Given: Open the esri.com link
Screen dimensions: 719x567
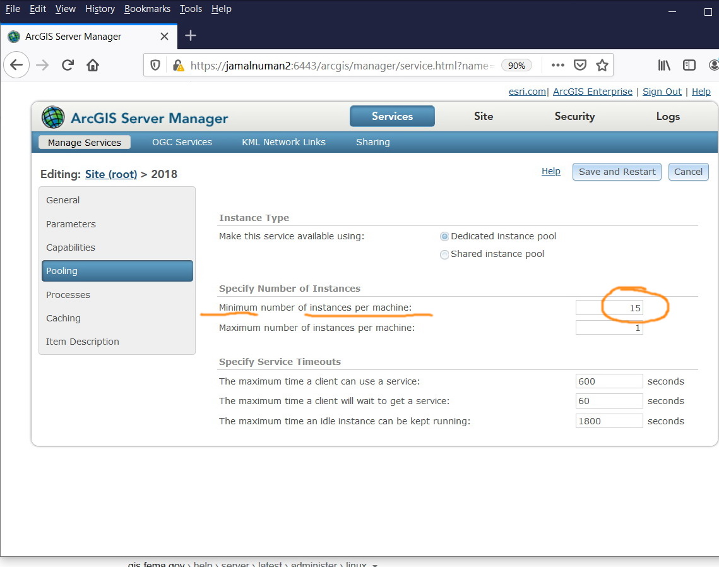Looking at the screenshot, I should (527, 92).
